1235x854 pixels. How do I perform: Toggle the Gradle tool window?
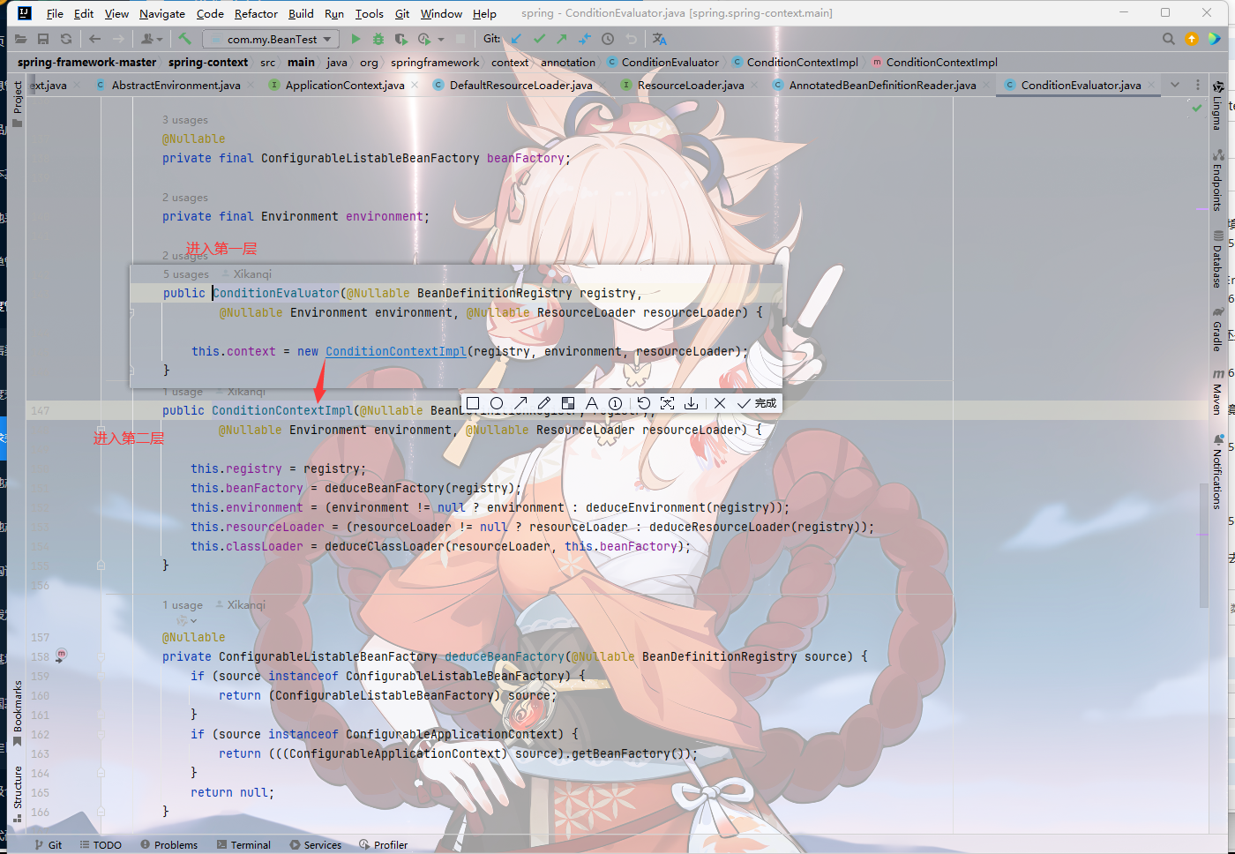pyautogui.click(x=1217, y=328)
